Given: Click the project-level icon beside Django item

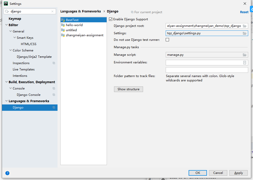Looking at the screenshot, I should (x=54, y=107).
